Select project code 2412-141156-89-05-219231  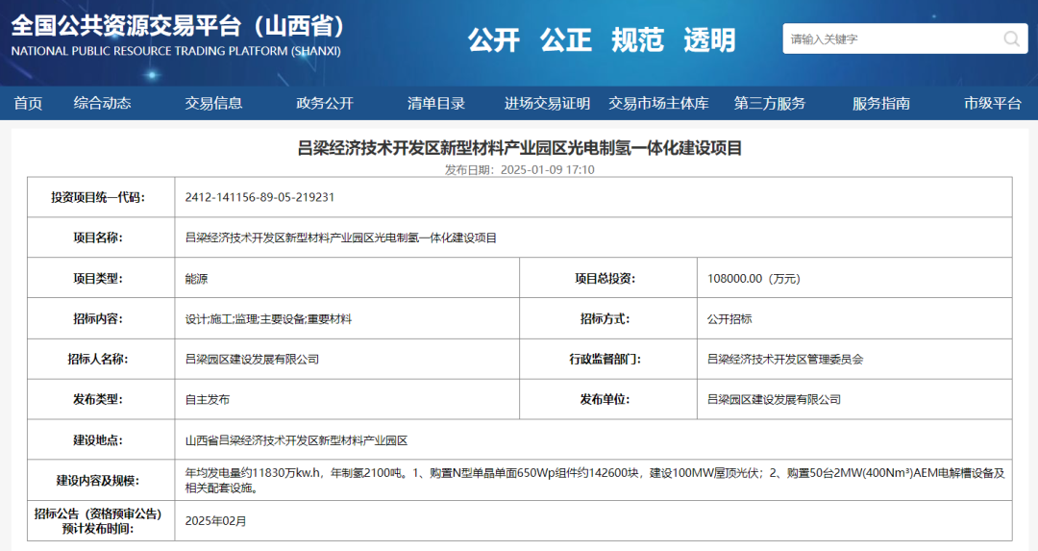(x=259, y=197)
